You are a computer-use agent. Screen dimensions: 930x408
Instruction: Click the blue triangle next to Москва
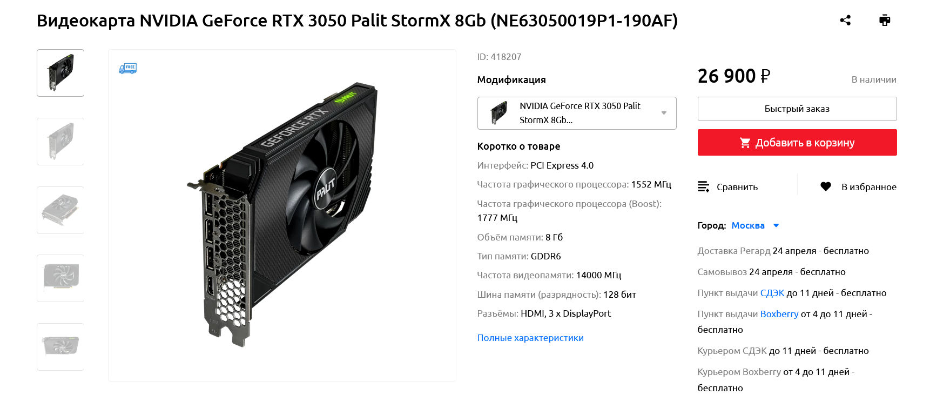[x=776, y=225]
